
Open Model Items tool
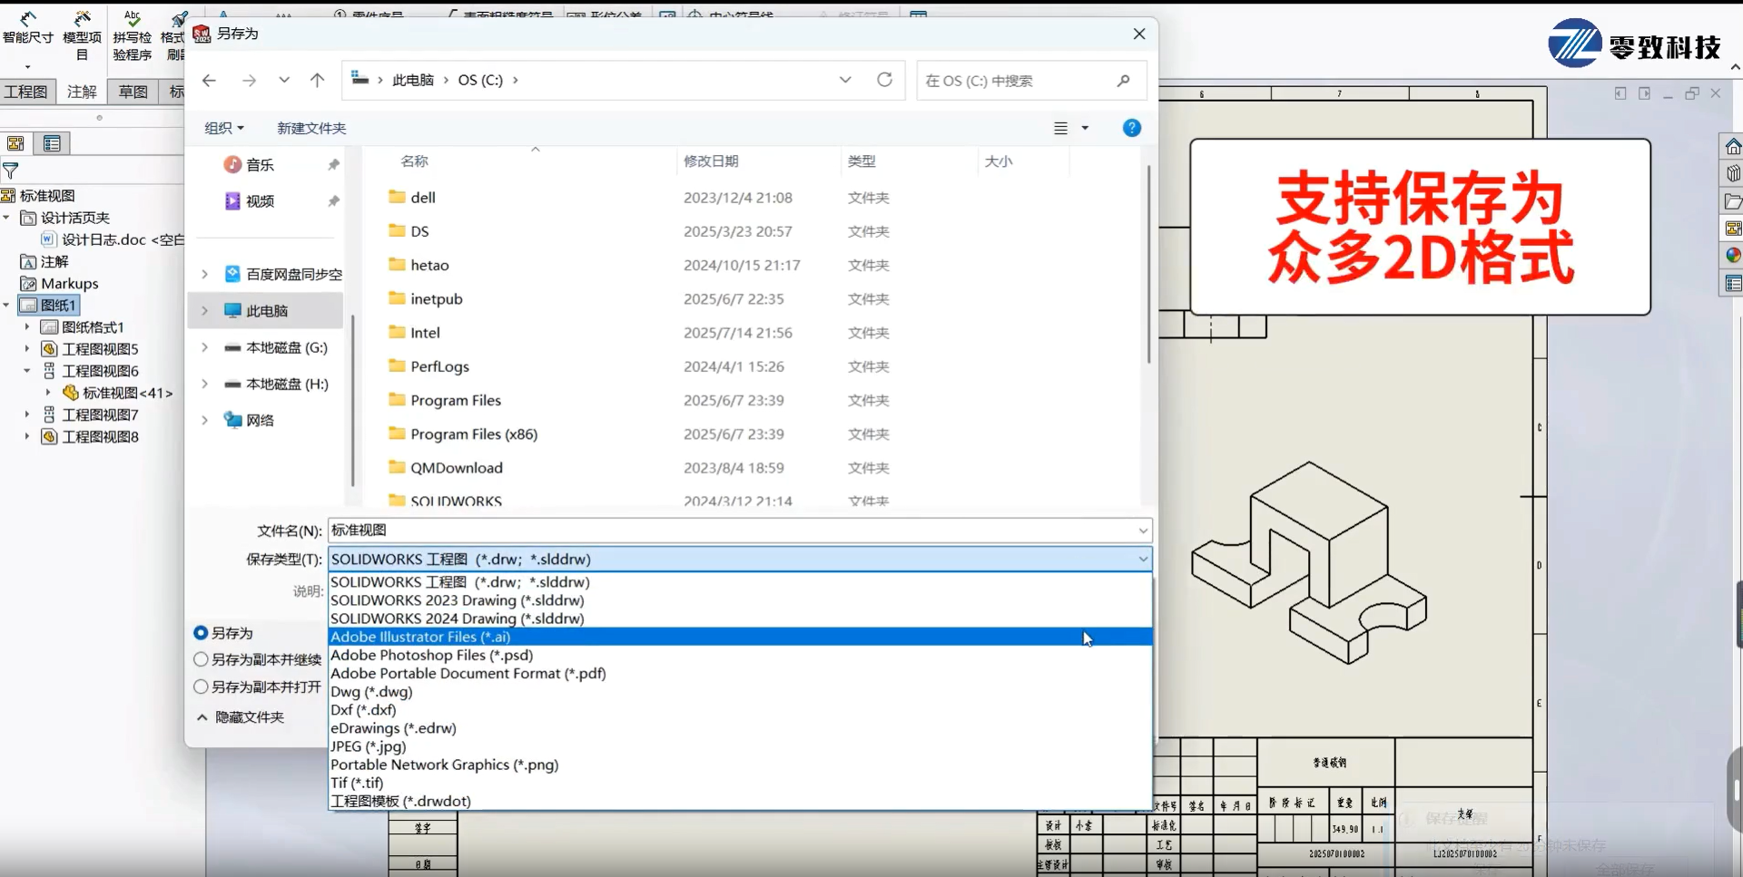82,36
